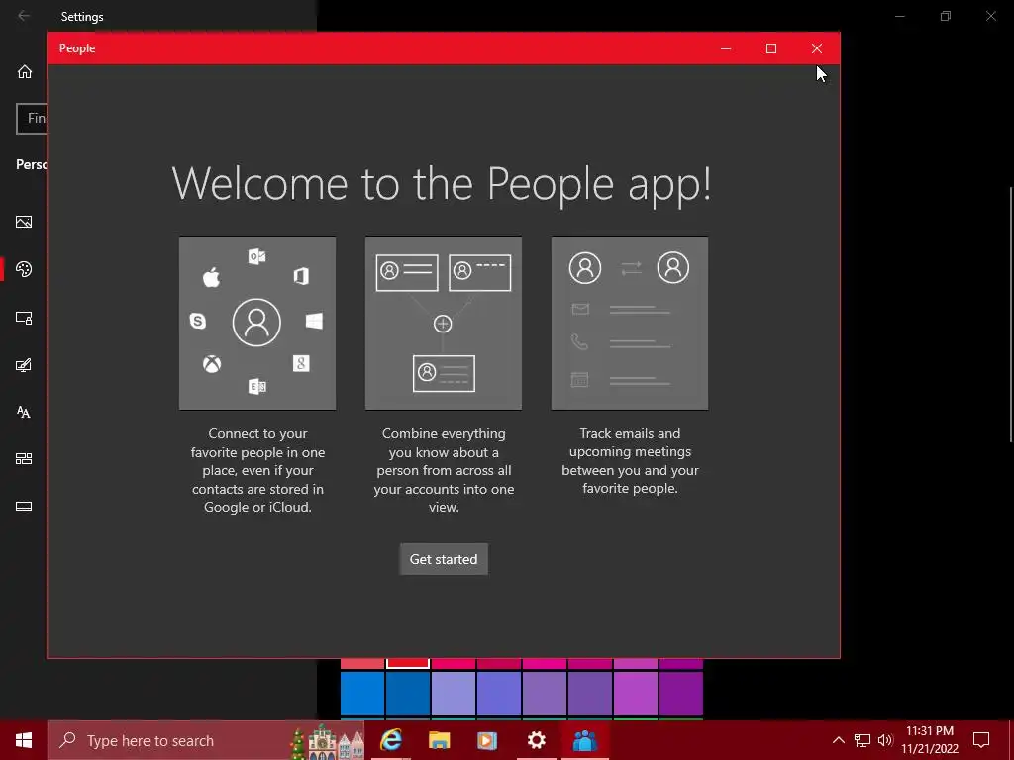Screen dimensions: 1014x760
Task: Click the merged contact cards illustration
Action: pos(444,323)
